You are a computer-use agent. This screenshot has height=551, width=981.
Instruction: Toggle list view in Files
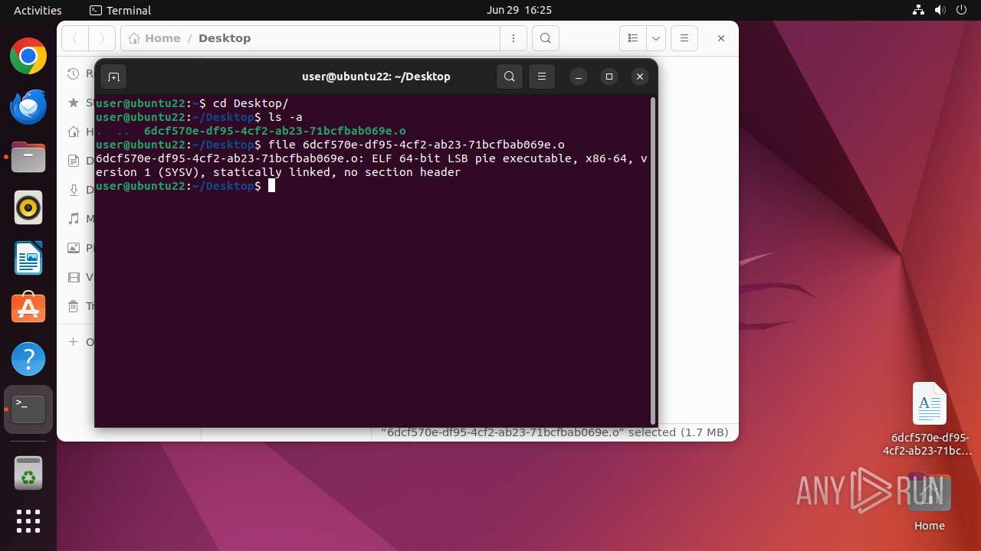tap(633, 38)
